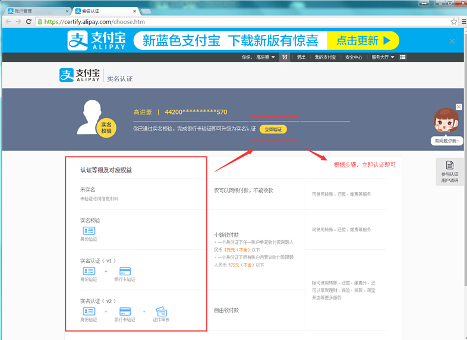Close the 实名认证 tab
This screenshot has width=467, height=340.
[135, 11]
